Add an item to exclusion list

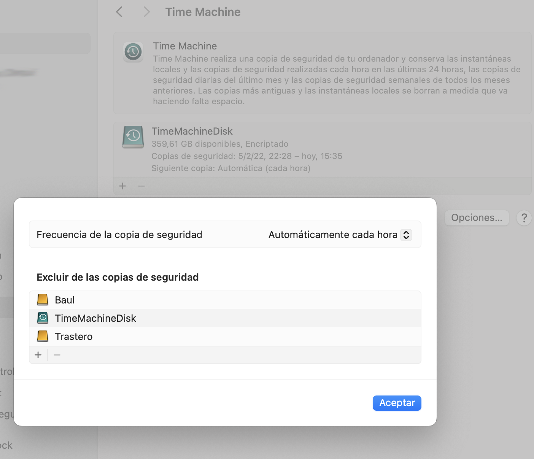38,355
